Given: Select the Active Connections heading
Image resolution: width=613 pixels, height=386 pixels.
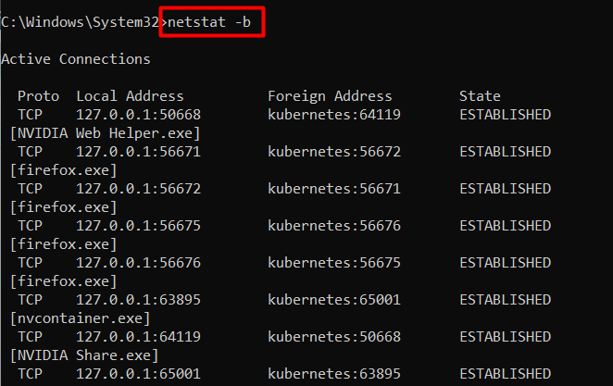Looking at the screenshot, I should pos(76,58).
